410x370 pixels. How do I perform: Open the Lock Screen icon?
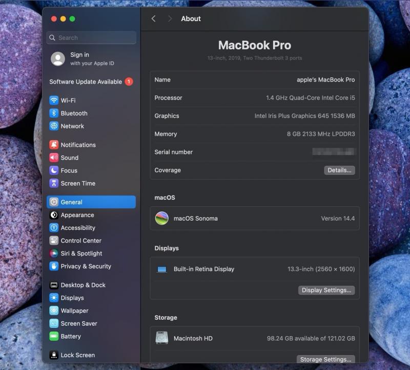54,355
